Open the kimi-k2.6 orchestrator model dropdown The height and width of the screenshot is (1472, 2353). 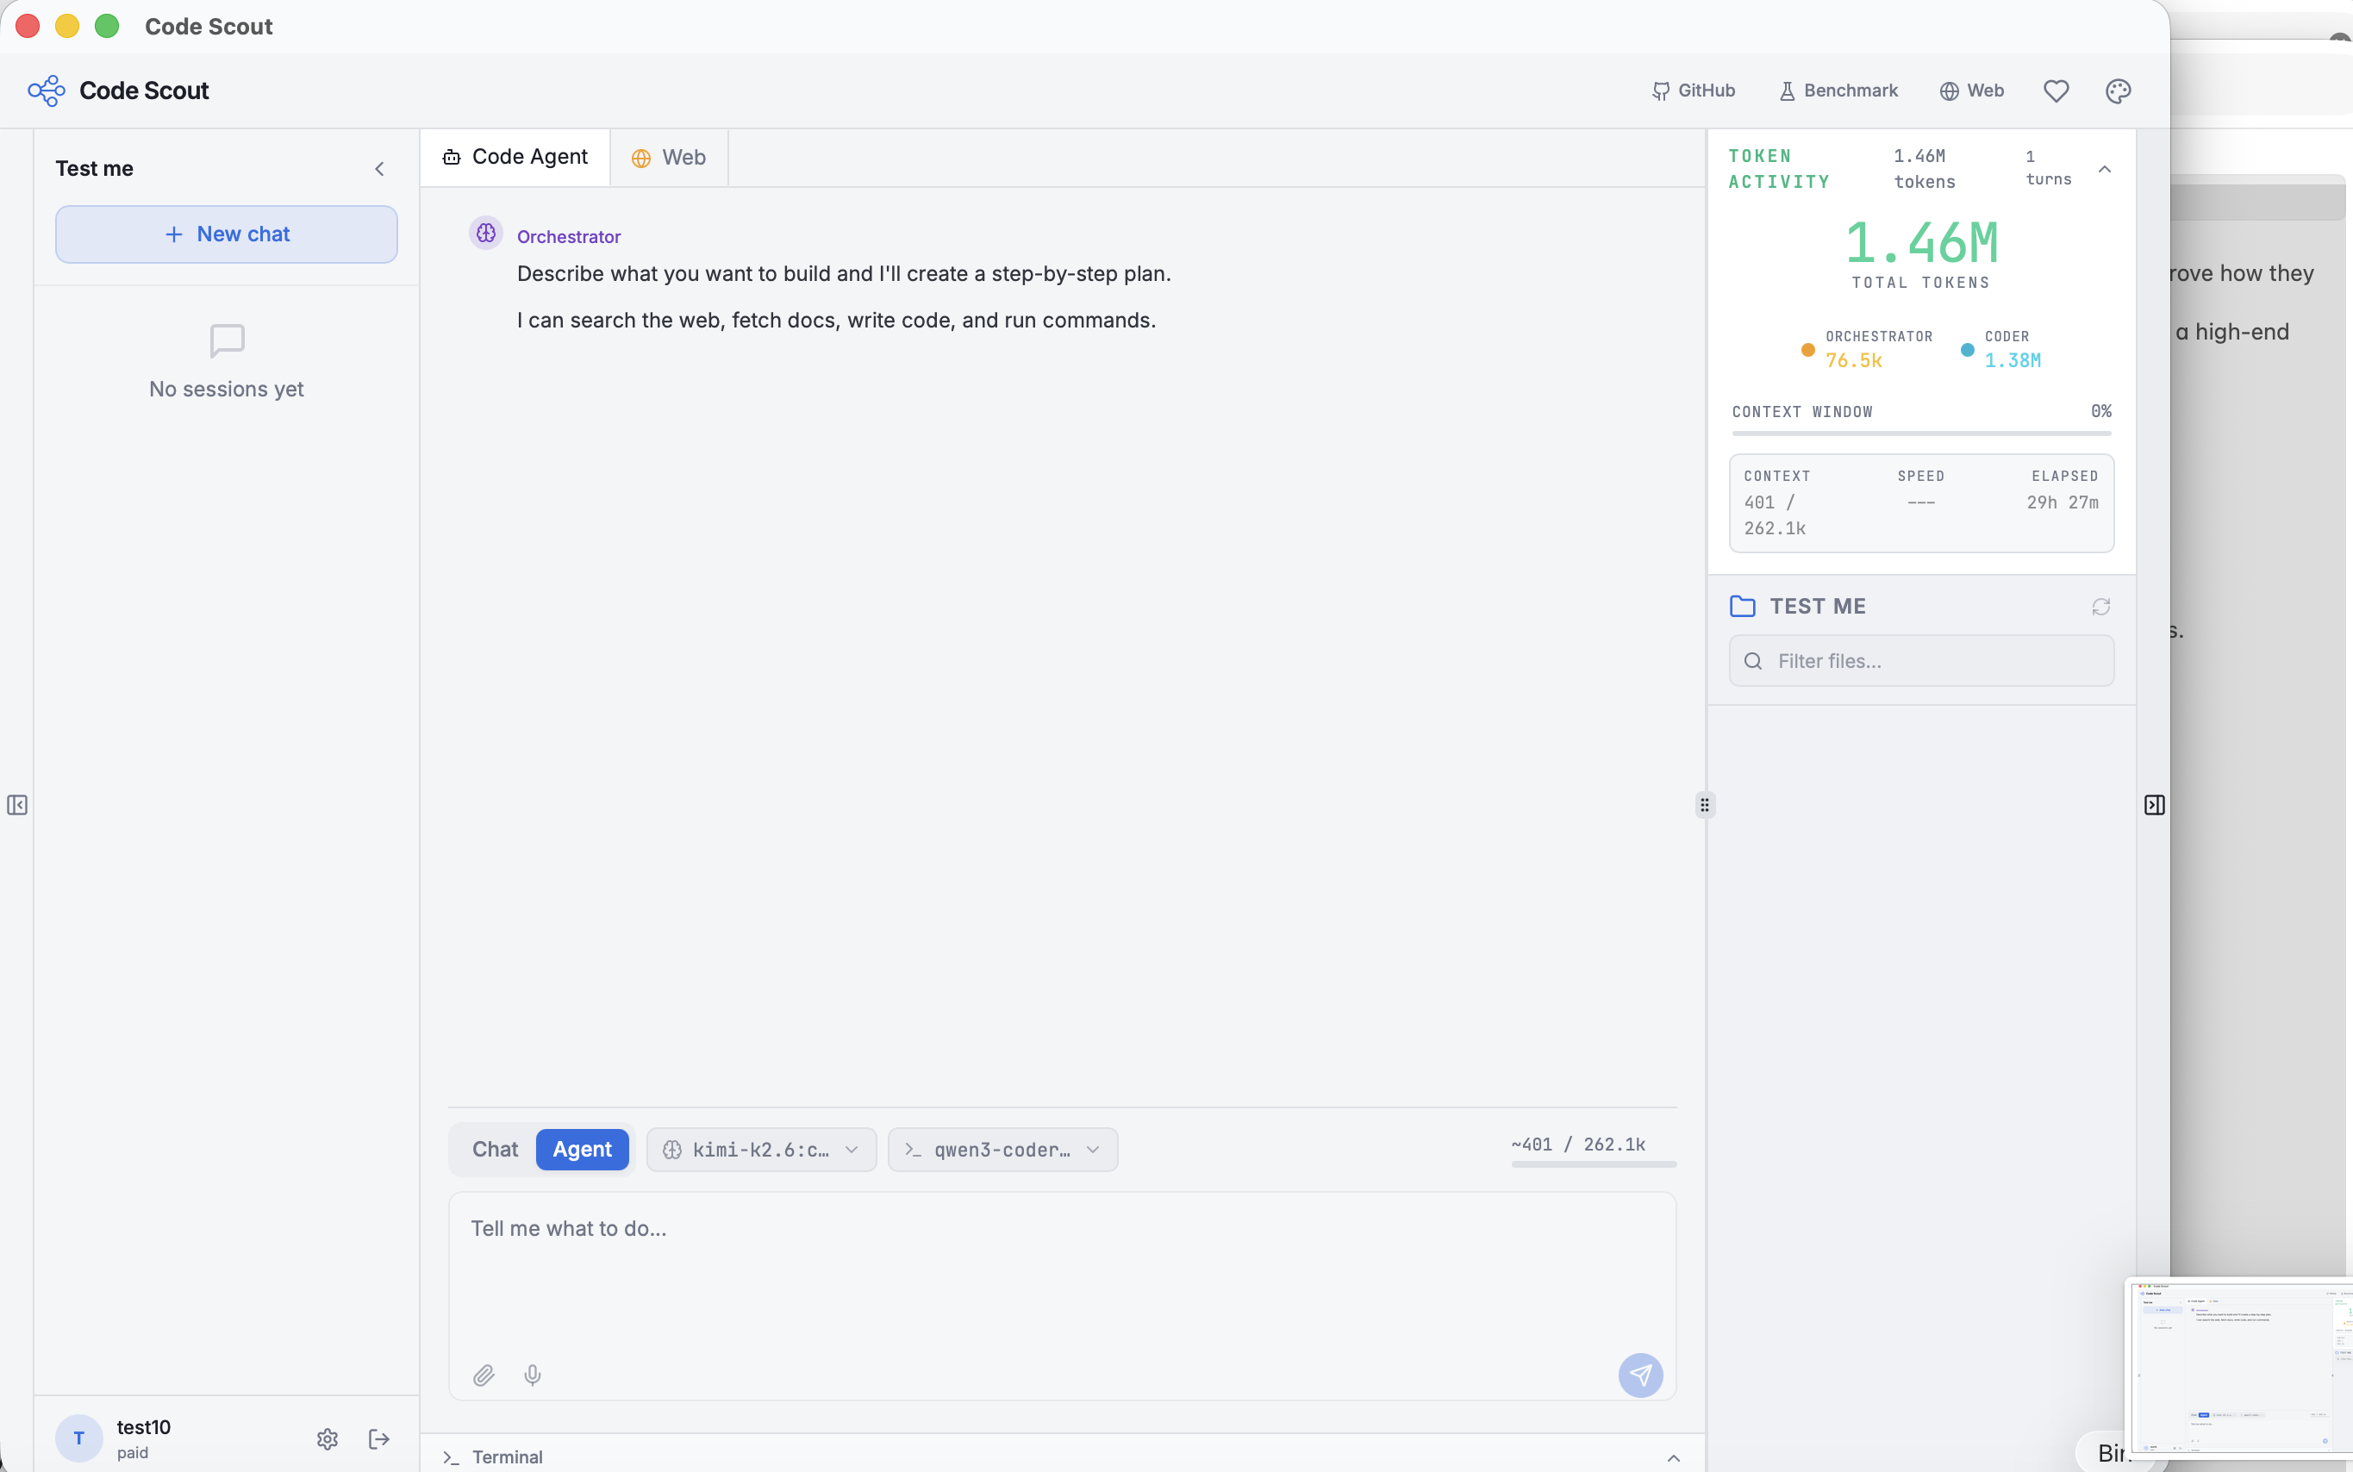click(761, 1150)
